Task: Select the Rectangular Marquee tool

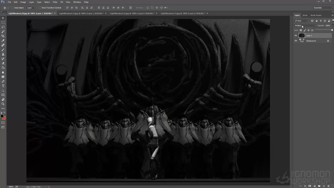Action: click(x=3, y=22)
